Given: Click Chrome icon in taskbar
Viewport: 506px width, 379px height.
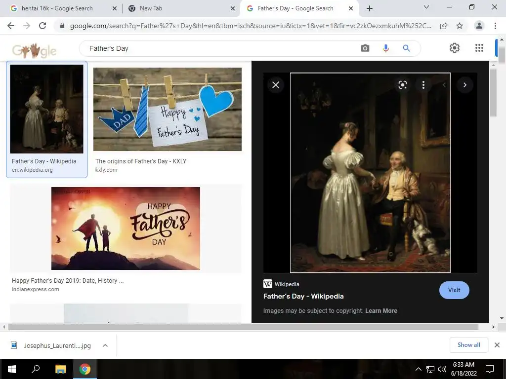Looking at the screenshot, I should 85,369.
